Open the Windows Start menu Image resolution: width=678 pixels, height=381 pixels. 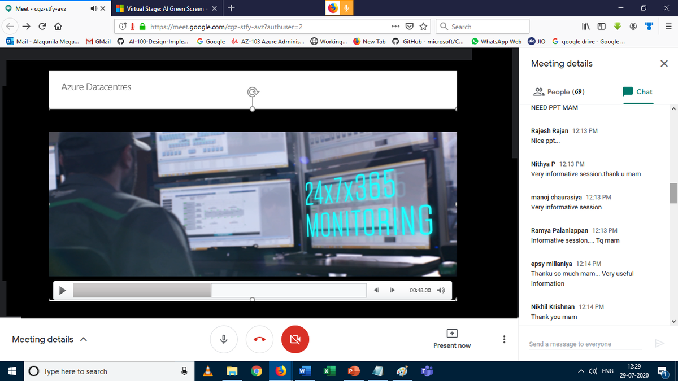click(x=11, y=371)
